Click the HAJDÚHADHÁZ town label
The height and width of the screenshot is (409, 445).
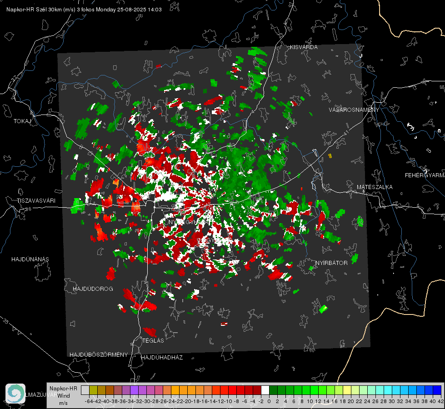click(x=162, y=357)
